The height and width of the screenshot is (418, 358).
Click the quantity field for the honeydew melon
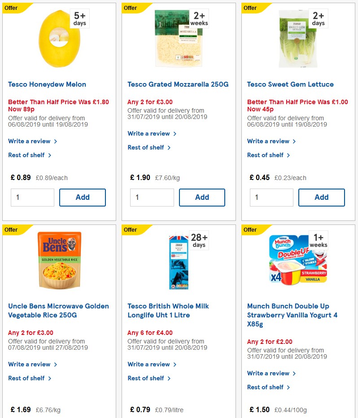click(32, 197)
